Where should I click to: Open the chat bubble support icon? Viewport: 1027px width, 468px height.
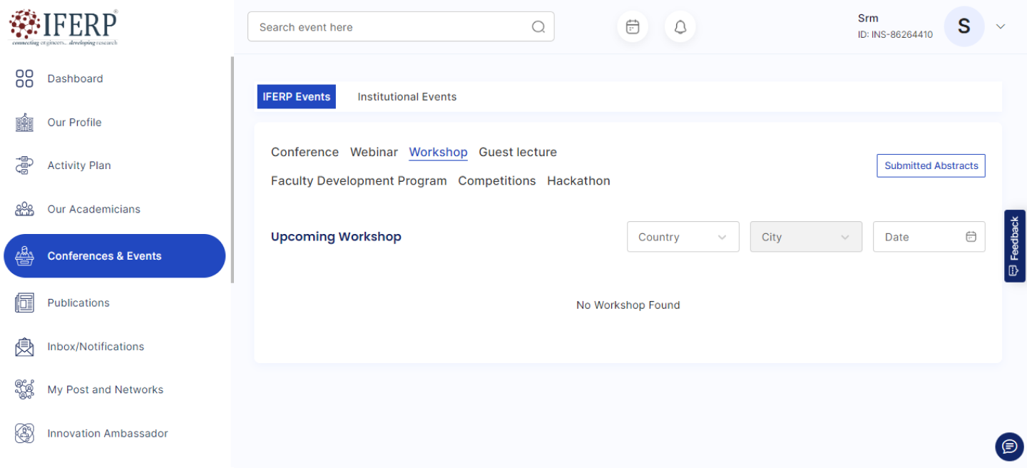(1008, 447)
